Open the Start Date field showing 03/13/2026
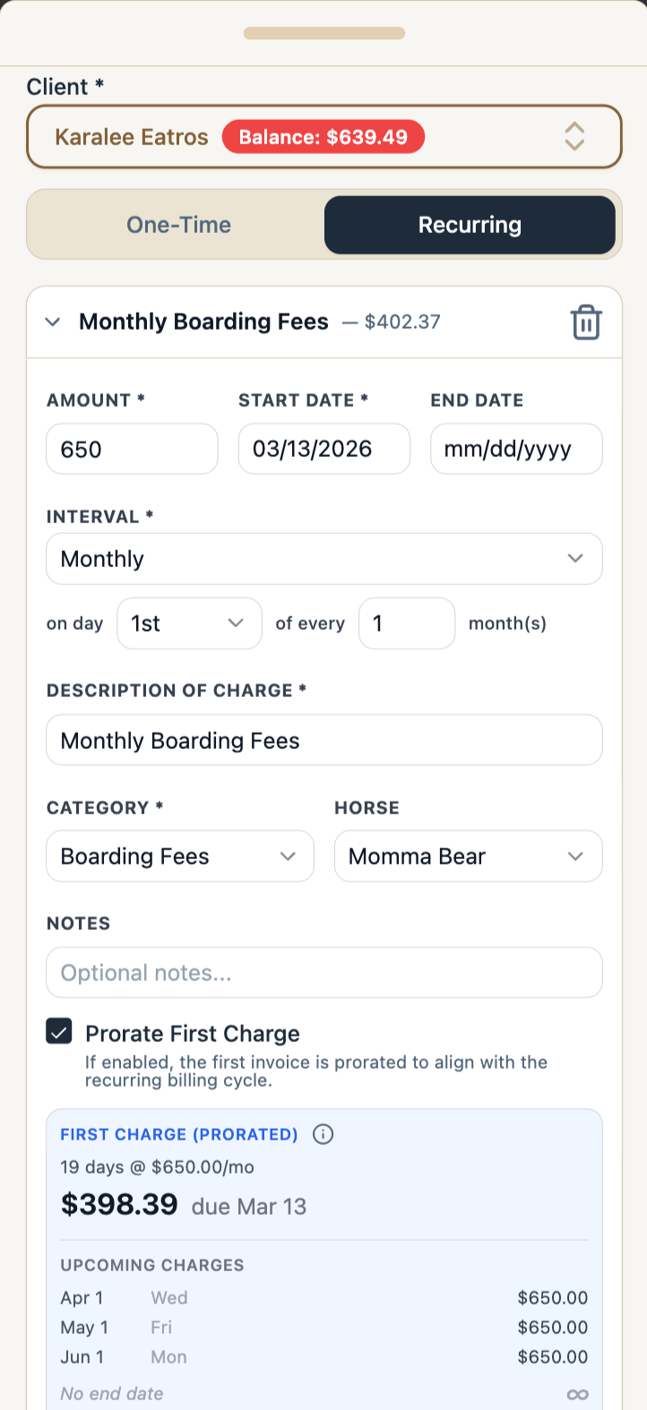The height and width of the screenshot is (1410, 647). coord(323,449)
